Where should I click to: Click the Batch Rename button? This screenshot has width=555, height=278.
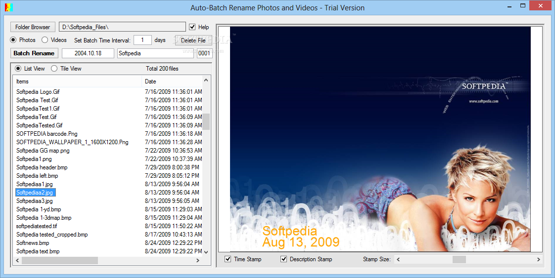[x=34, y=53]
